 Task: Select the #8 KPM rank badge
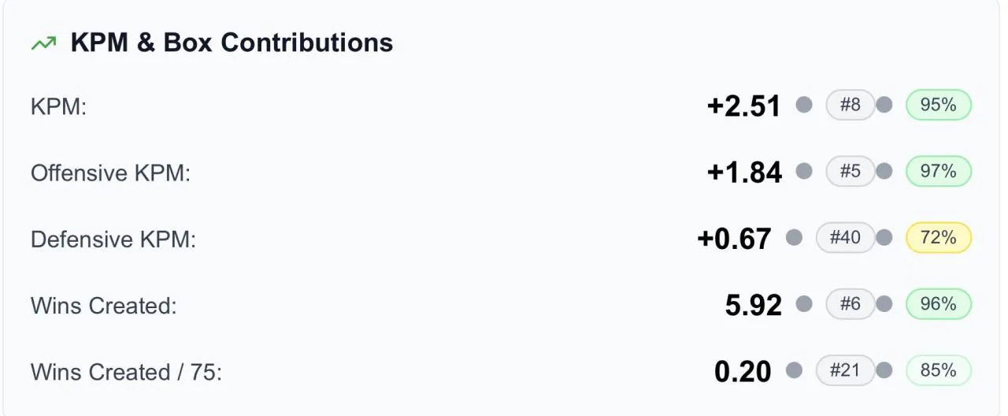click(850, 105)
